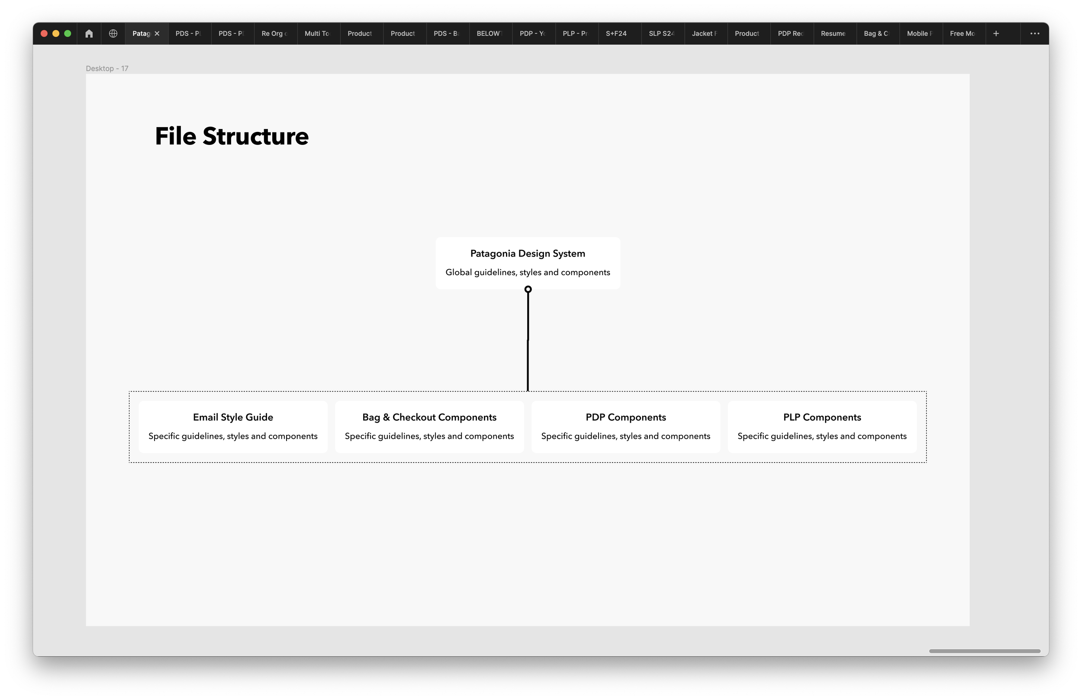Click the home icon in the toolbar

89,33
